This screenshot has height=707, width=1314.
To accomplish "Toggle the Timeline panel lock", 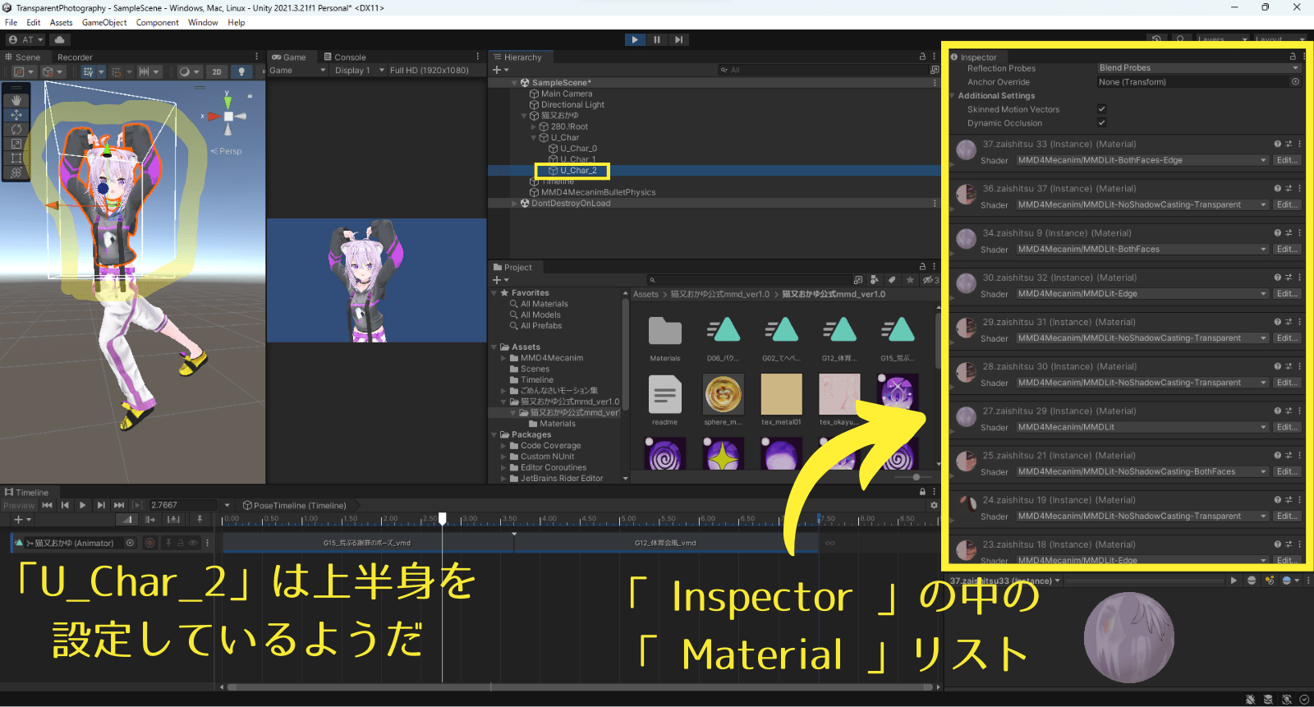I will (x=922, y=492).
